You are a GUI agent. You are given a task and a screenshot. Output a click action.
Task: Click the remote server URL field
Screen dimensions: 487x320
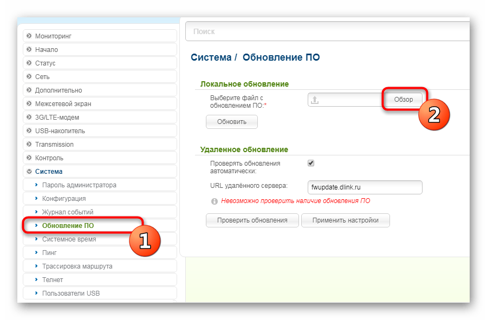(364, 187)
